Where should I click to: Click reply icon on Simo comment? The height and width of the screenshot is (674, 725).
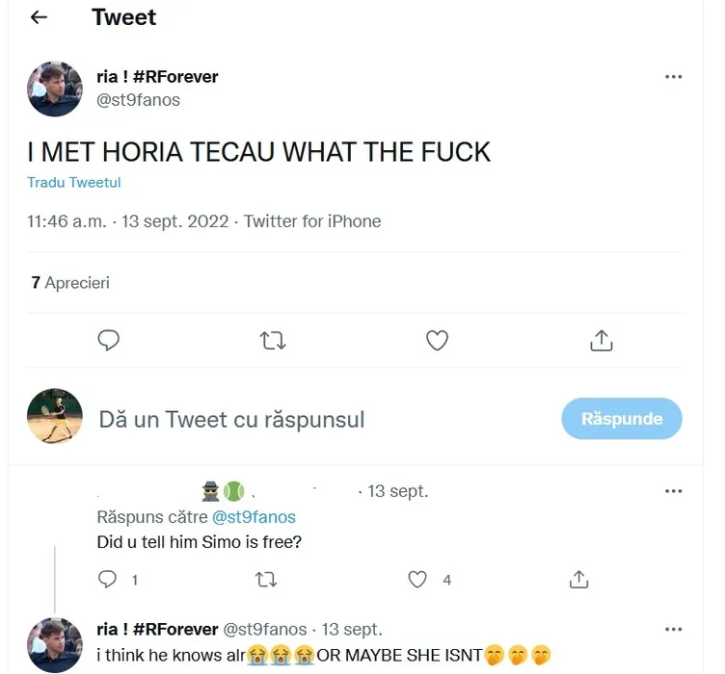pyautogui.click(x=108, y=579)
